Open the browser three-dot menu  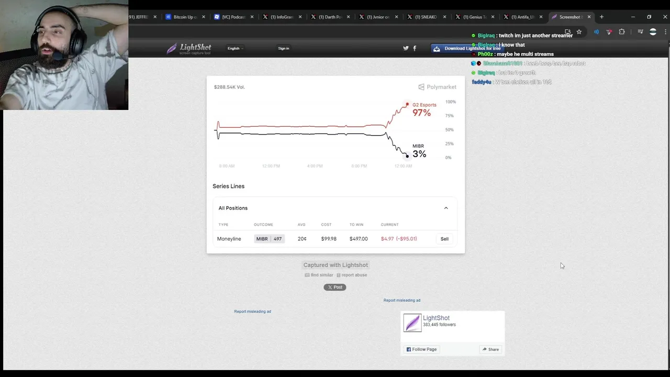(x=665, y=32)
